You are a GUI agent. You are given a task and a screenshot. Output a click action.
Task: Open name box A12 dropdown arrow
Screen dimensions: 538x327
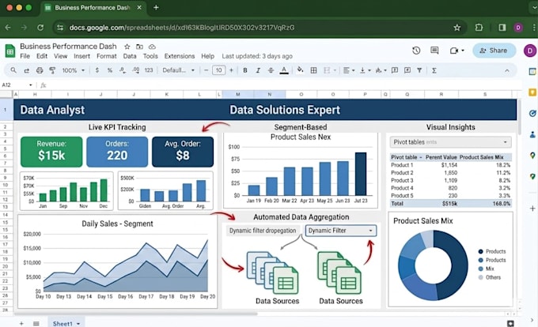point(31,85)
